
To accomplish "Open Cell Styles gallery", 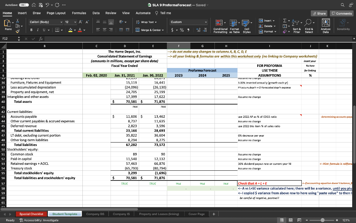I will (247, 26).
